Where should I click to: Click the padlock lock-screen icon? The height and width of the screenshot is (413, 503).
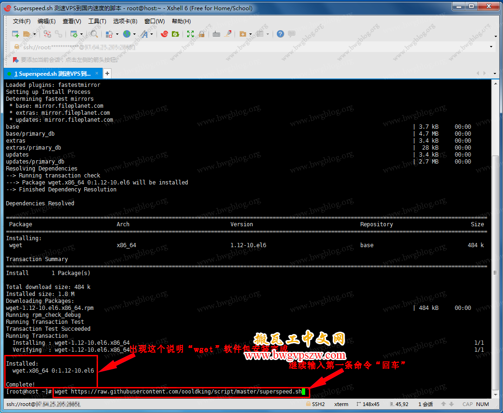tap(202, 34)
